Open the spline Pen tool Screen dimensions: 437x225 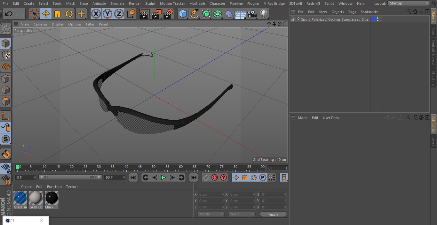pyautogui.click(x=194, y=14)
